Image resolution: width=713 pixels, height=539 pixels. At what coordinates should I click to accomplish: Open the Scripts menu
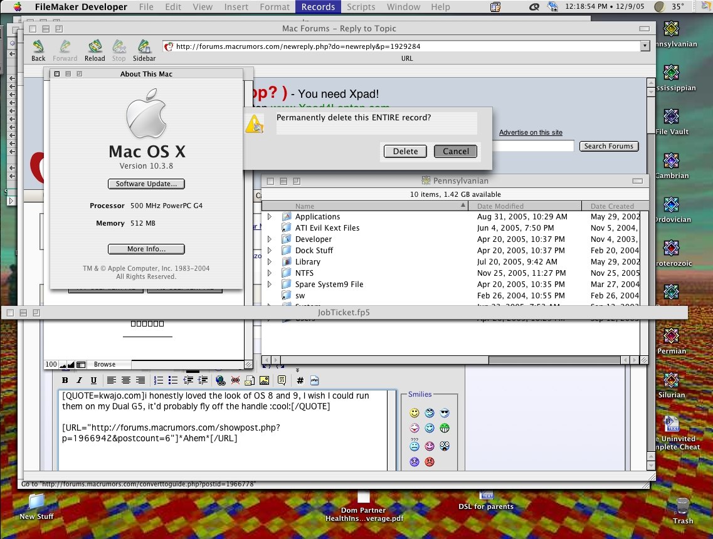pyautogui.click(x=361, y=7)
